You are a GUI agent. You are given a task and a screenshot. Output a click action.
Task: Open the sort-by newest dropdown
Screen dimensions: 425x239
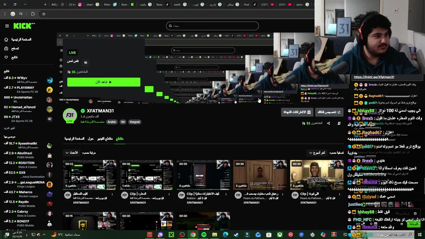click(x=72, y=153)
